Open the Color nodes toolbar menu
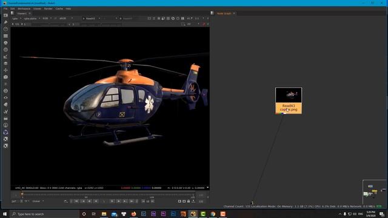 pos(5,43)
